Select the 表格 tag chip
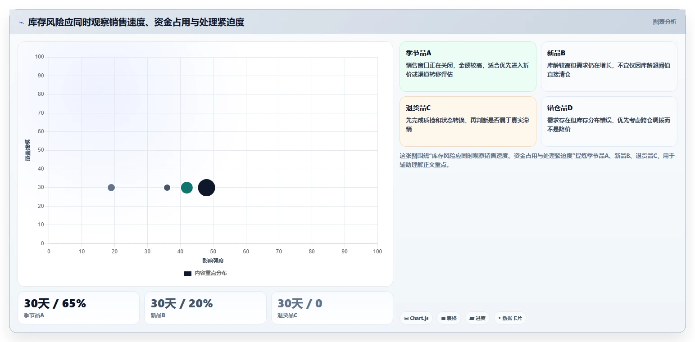This screenshot has width=695, height=342. [449, 318]
